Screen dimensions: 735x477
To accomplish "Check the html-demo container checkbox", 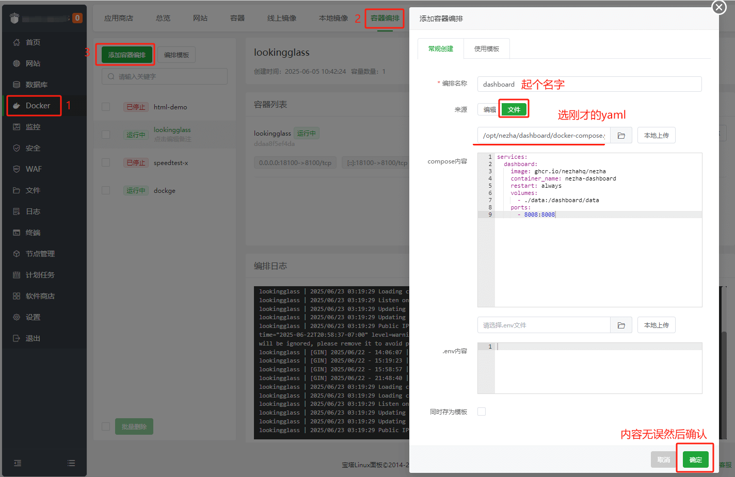I will (106, 107).
